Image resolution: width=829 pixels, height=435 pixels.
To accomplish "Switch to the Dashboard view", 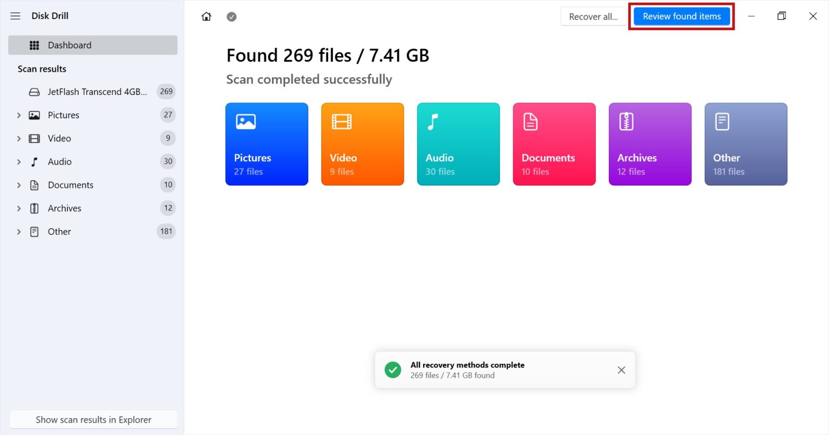I will 70,45.
